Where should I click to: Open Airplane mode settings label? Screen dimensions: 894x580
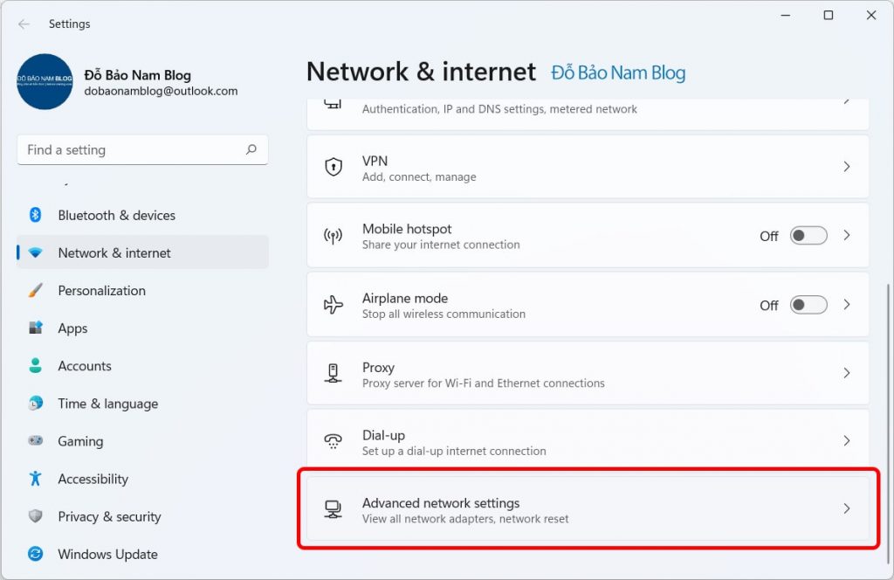pos(405,298)
